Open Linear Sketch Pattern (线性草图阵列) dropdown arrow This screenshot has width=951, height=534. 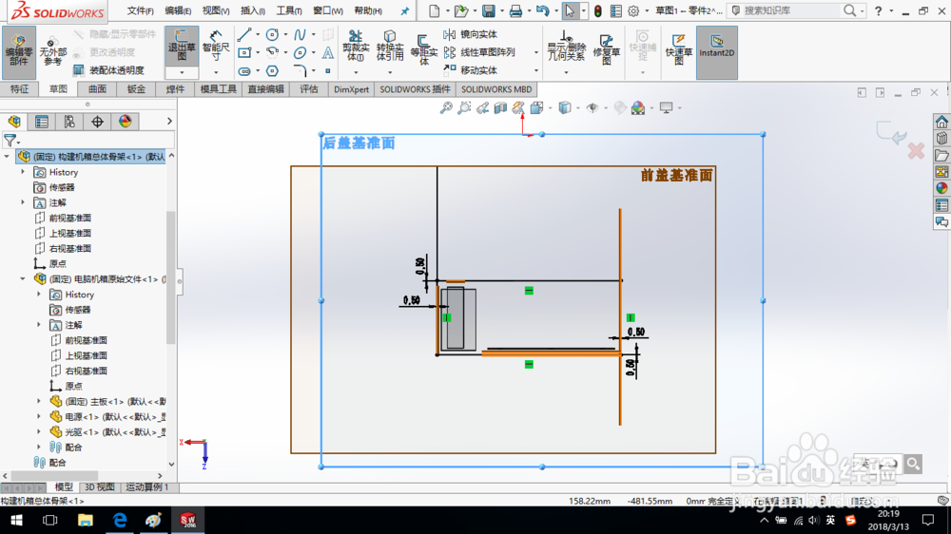[x=536, y=52]
